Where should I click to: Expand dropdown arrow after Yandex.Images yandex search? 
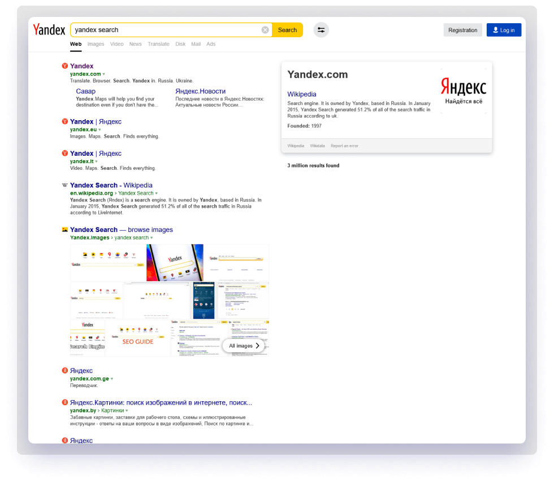152,238
